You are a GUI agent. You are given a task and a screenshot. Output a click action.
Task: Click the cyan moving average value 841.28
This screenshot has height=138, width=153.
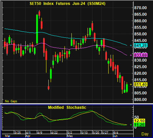pyautogui.click(x=141, y=45)
